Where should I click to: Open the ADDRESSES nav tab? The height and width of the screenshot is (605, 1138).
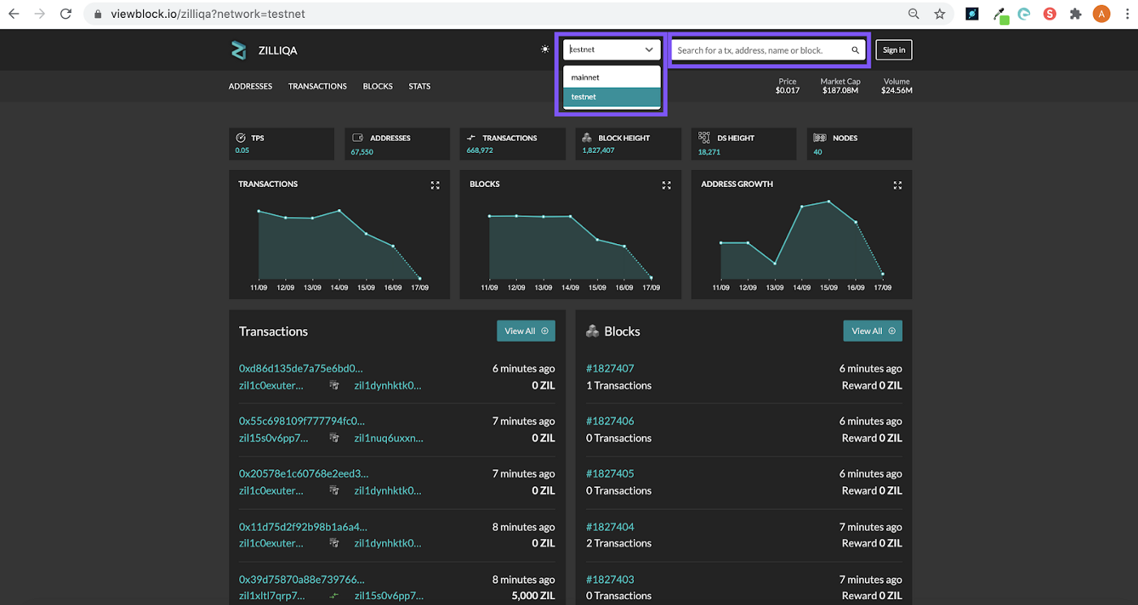(250, 86)
